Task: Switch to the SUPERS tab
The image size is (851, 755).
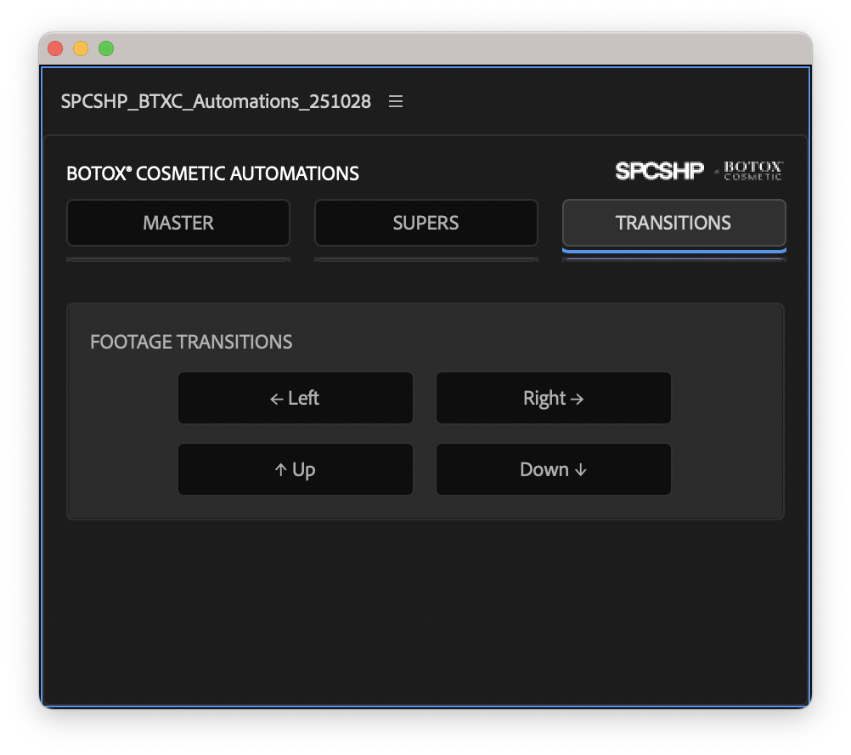Action: click(x=426, y=223)
